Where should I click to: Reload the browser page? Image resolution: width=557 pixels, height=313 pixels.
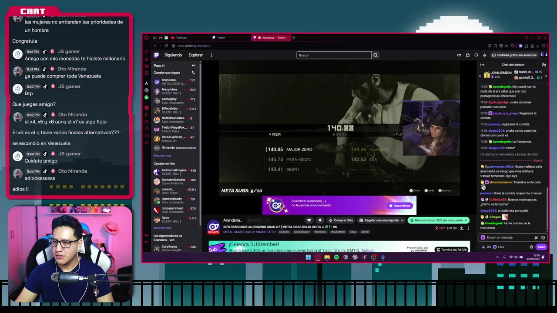(166, 46)
